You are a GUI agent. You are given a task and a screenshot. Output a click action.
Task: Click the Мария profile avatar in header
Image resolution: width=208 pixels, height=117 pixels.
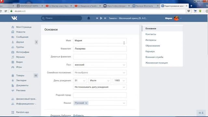(176, 18)
